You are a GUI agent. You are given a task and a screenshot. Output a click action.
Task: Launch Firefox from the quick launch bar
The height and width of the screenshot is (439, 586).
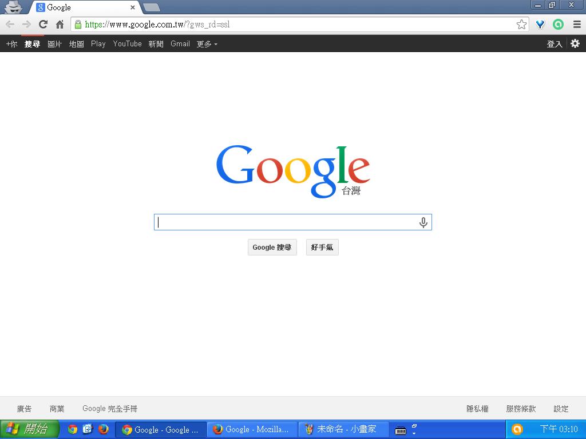(104, 429)
